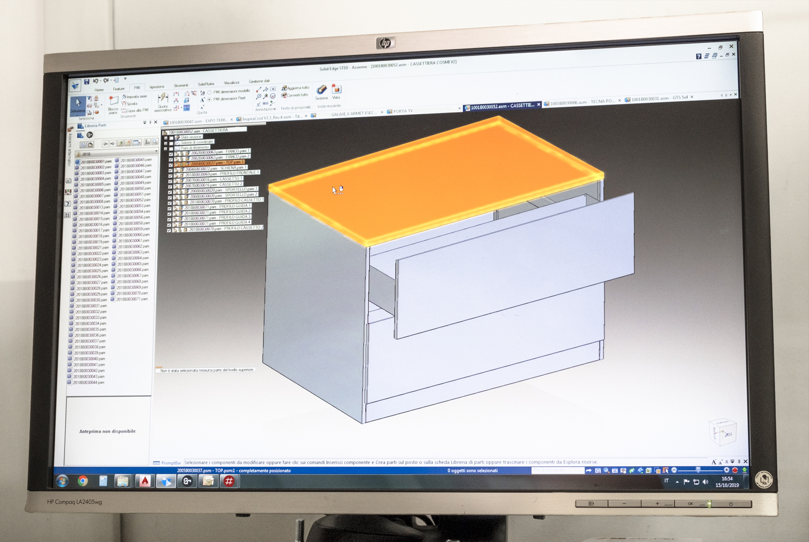Image resolution: width=809 pixels, height=542 pixels.
Task: Open the Undo history dropdown arrow
Action: 100,81
